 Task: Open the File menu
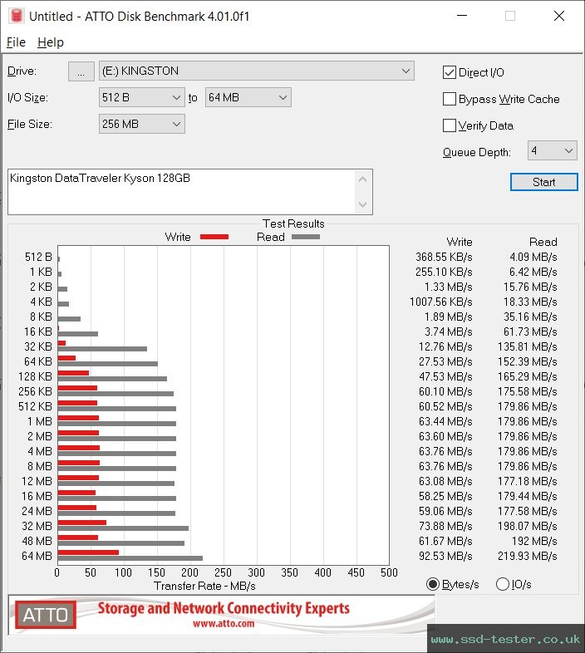point(16,42)
